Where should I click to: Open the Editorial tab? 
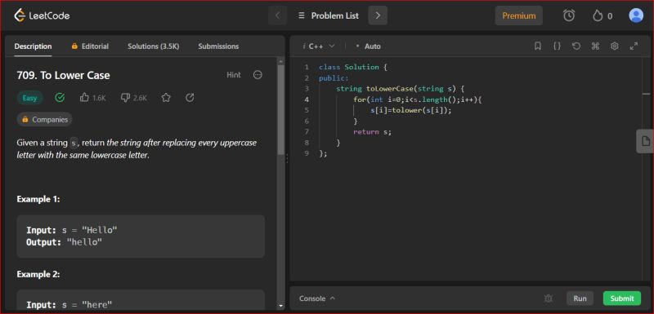(x=90, y=46)
